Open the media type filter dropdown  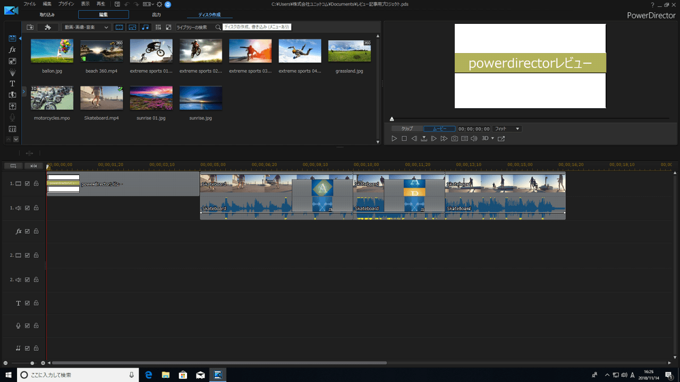point(86,27)
